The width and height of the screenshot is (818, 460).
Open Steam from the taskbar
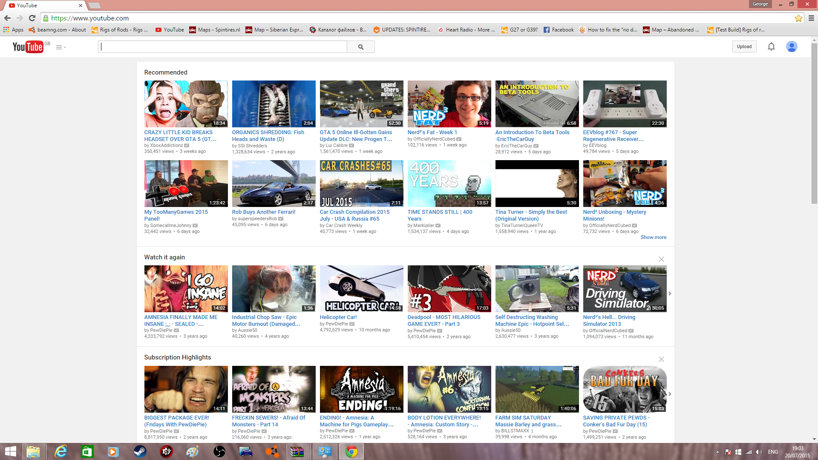tap(140, 451)
